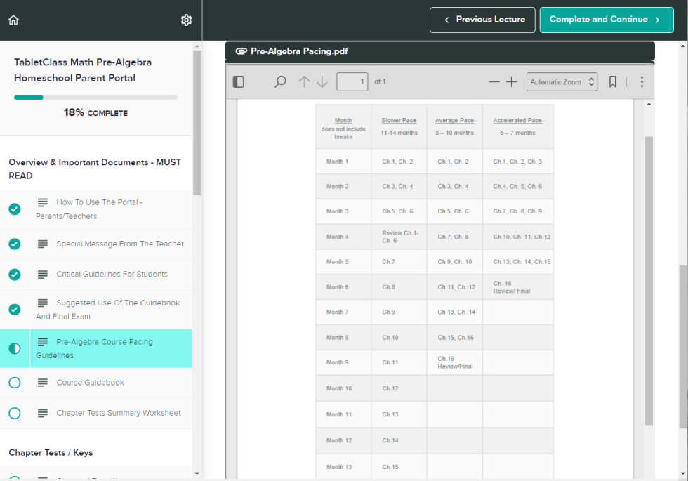This screenshot has height=481, width=688.
Task: Open the PDF tools three-dot menu
Action: pyautogui.click(x=642, y=82)
